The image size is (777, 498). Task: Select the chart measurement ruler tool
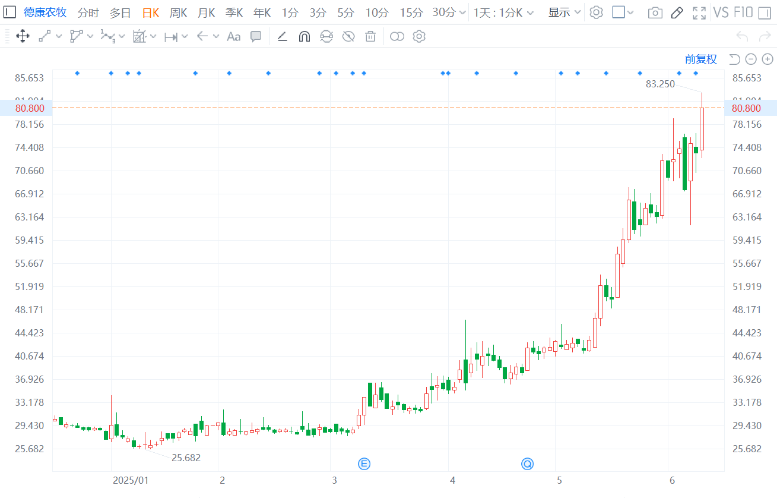pos(139,37)
